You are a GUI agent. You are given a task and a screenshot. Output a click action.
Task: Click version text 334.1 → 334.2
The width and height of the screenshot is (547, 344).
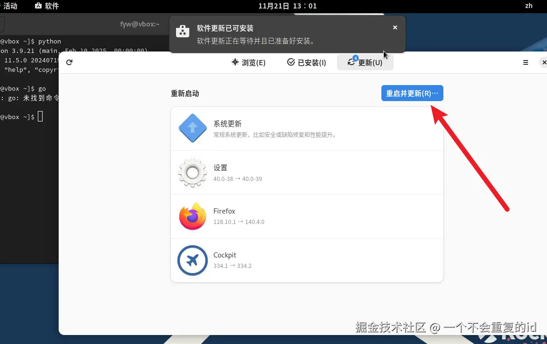pyautogui.click(x=232, y=266)
